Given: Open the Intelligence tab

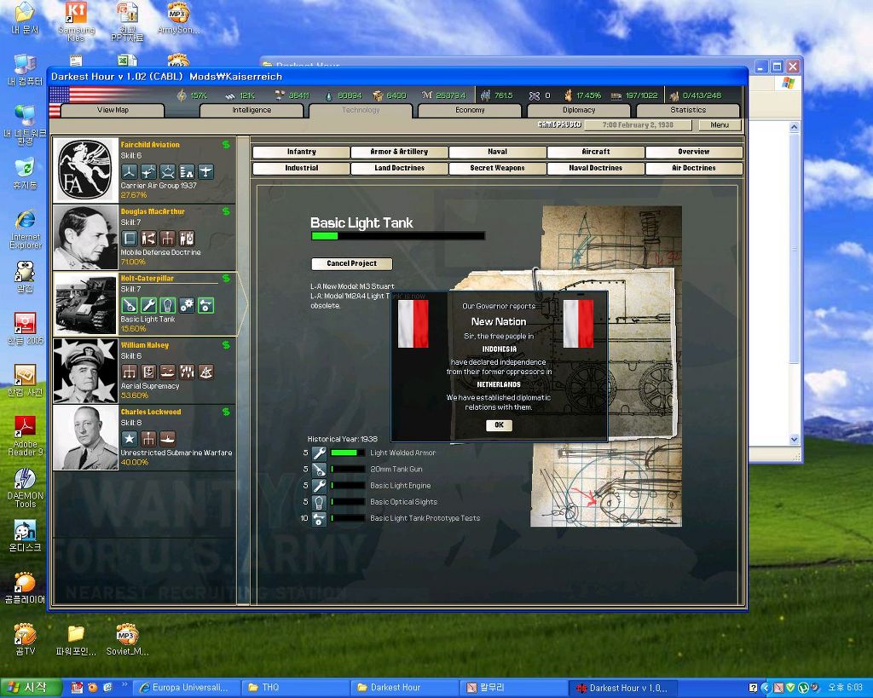Looking at the screenshot, I should coord(251,110).
